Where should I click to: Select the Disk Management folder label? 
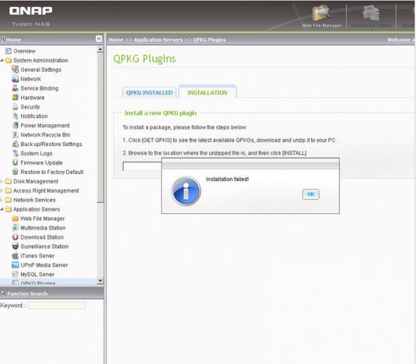(x=36, y=182)
